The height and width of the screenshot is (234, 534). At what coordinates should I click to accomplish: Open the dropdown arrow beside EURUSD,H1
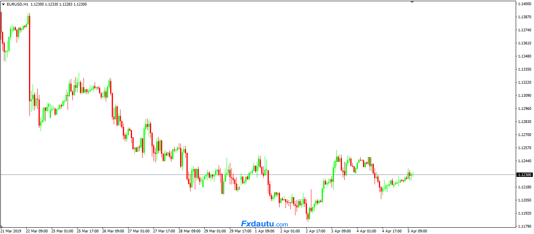click(4, 4)
